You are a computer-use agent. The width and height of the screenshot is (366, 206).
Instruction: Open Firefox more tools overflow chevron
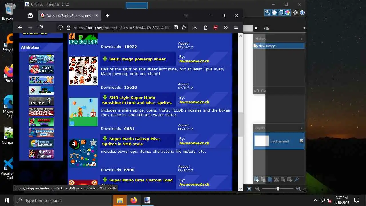point(226,27)
